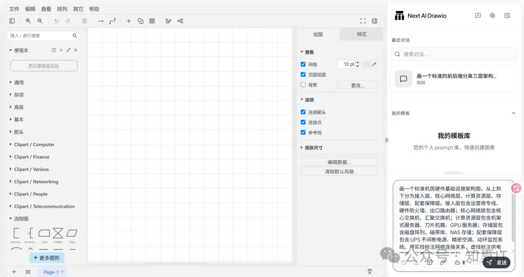Click the link attachment icon in chat box
The height and width of the screenshot is (277, 524).
[443, 262]
